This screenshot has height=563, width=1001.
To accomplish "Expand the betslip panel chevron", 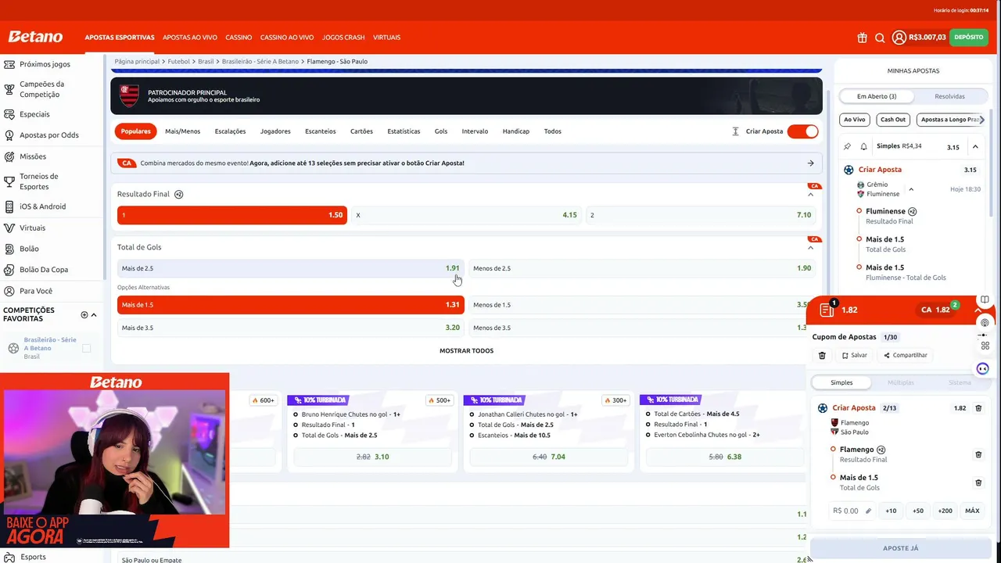I will tap(978, 310).
